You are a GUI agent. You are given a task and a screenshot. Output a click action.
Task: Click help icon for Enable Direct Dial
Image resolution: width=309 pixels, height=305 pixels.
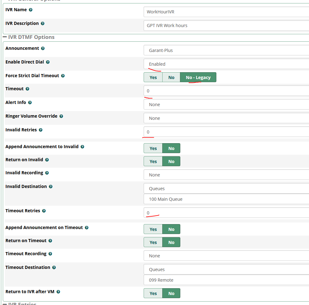point(48,62)
